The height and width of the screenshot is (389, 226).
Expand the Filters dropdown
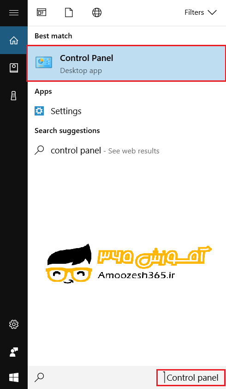pyautogui.click(x=201, y=12)
